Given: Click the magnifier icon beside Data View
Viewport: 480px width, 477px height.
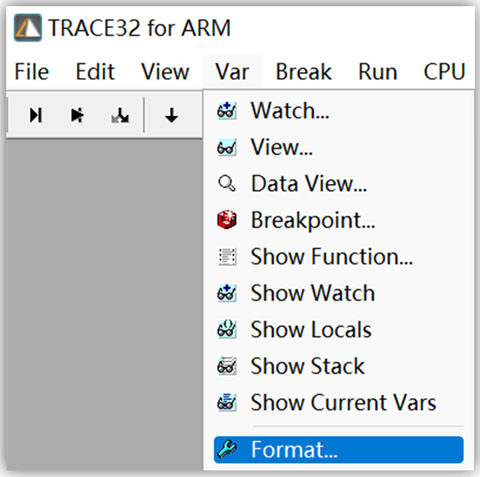Looking at the screenshot, I should point(226,183).
